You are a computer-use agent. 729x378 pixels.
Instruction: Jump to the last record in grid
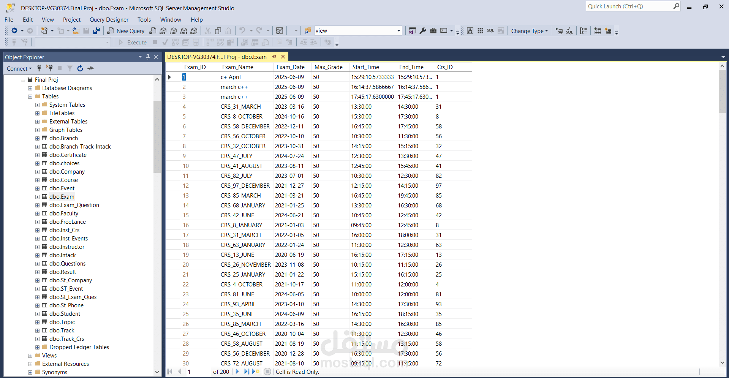pyautogui.click(x=247, y=372)
